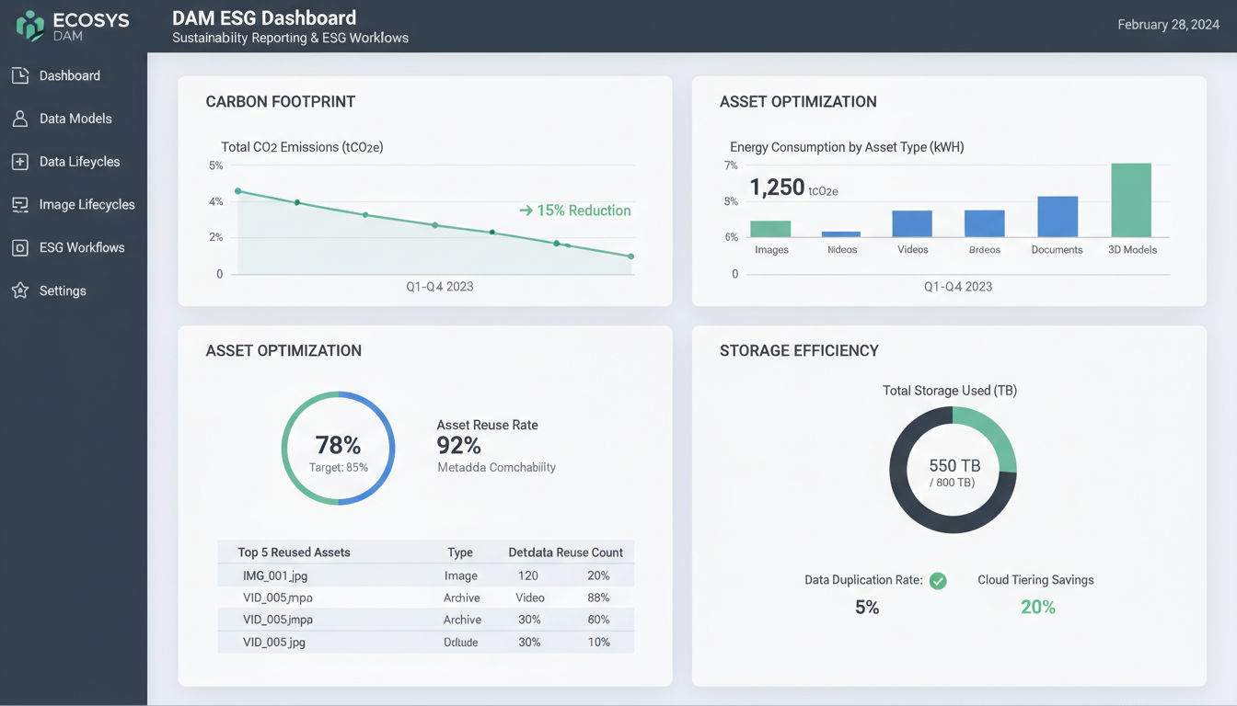This screenshot has height=706, width=1237.
Task: Click the ESG Workflows panel icon
Action: pyautogui.click(x=18, y=247)
